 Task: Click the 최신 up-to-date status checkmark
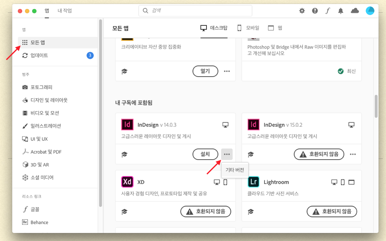[x=341, y=71]
